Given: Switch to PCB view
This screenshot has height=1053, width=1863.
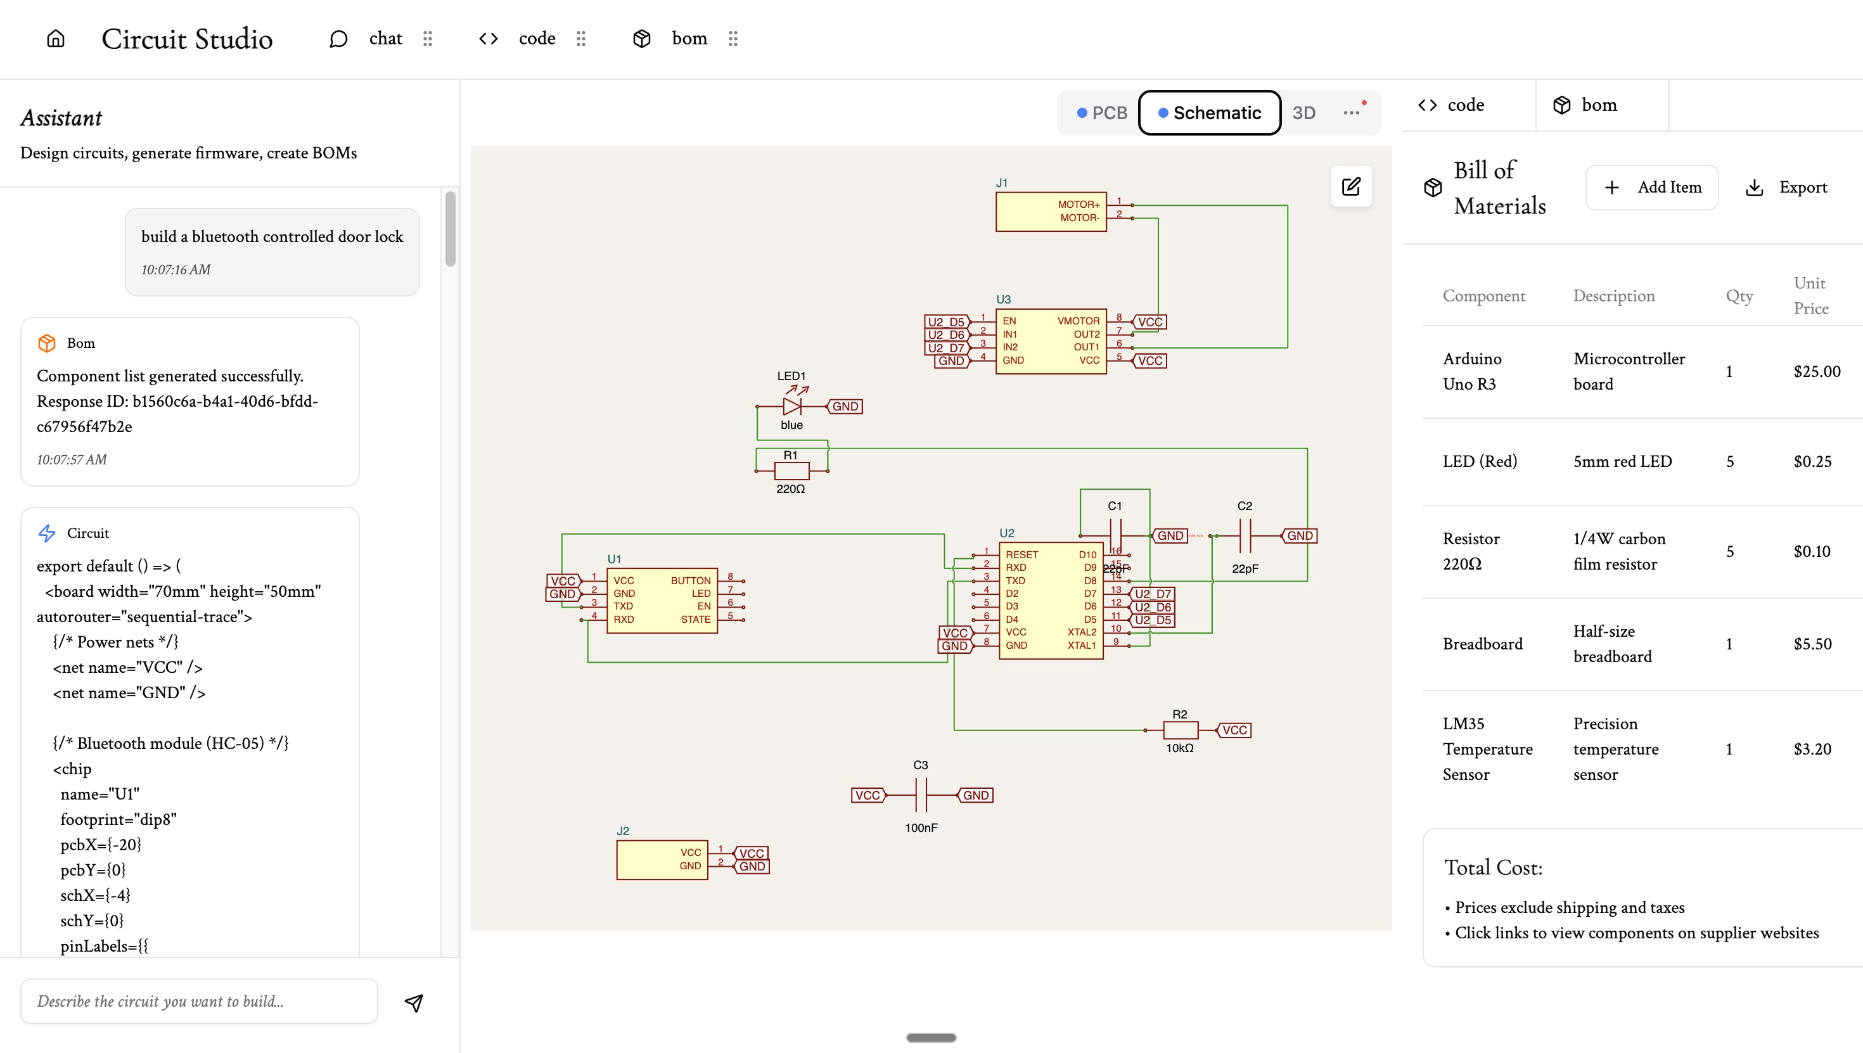Looking at the screenshot, I should [1101, 113].
